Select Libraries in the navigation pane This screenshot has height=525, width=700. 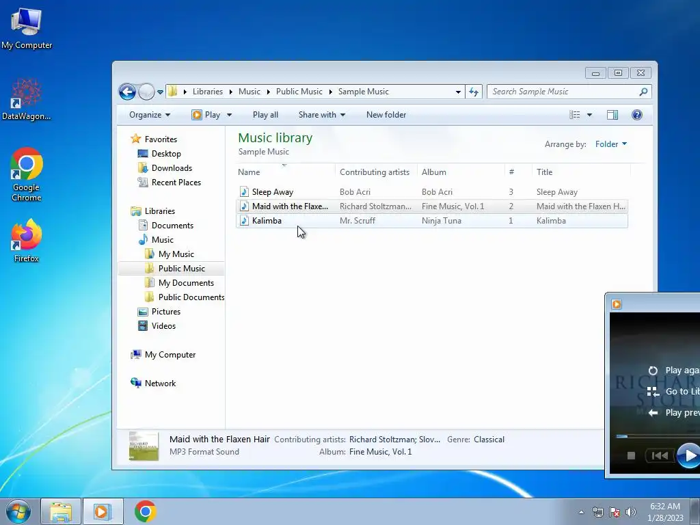tap(159, 211)
